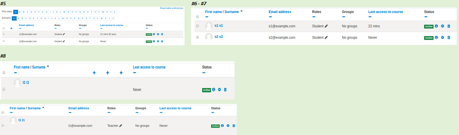The image size is (459, 135).
Task: Select the Teacher row checkbox
Action: pos(3,126)
